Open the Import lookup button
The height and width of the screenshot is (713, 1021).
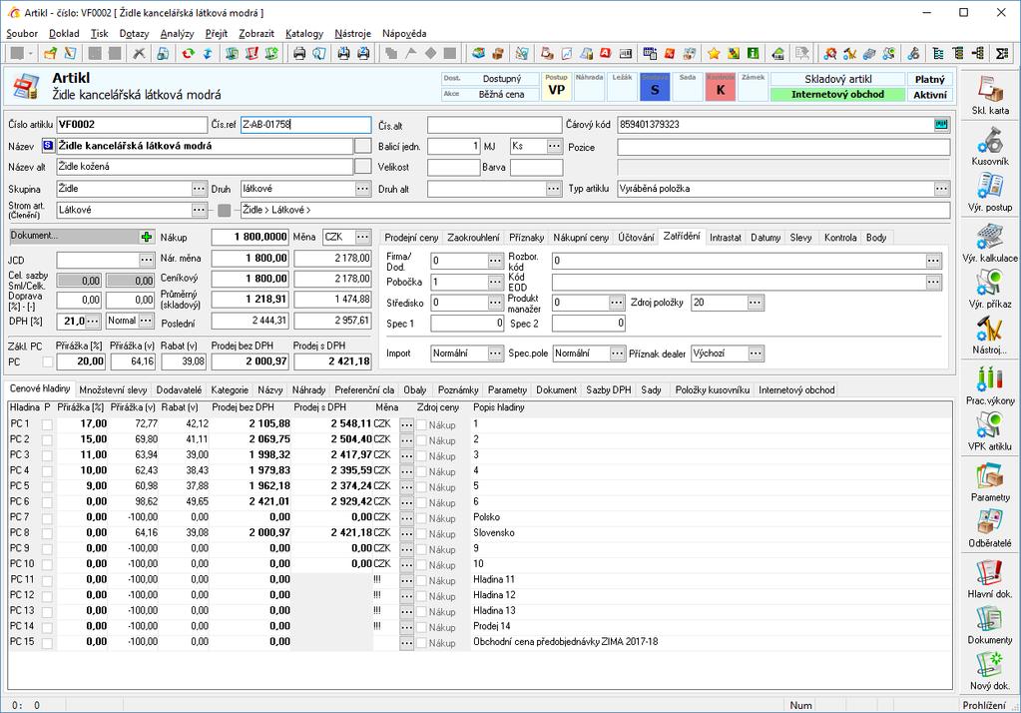click(x=495, y=354)
